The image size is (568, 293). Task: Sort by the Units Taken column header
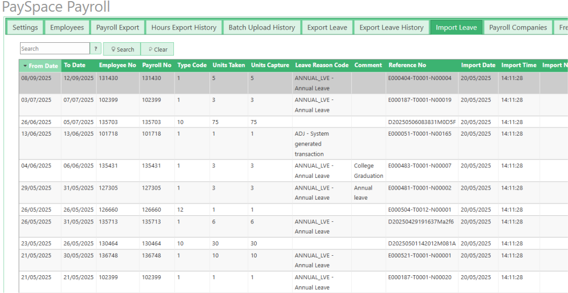coord(228,65)
